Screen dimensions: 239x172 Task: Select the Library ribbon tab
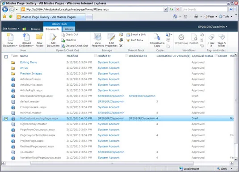pyautogui.click(x=69, y=29)
